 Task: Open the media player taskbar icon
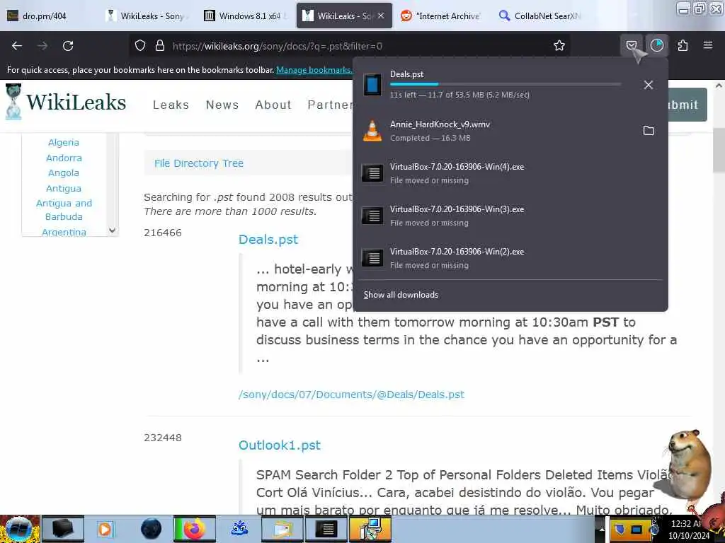tap(105, 529)
